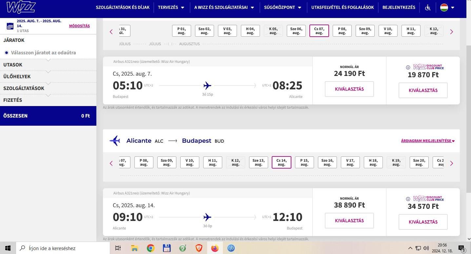Screen dimensions: 471x254
Task: Expand the Utasok section
Action: tap(48, 65)
